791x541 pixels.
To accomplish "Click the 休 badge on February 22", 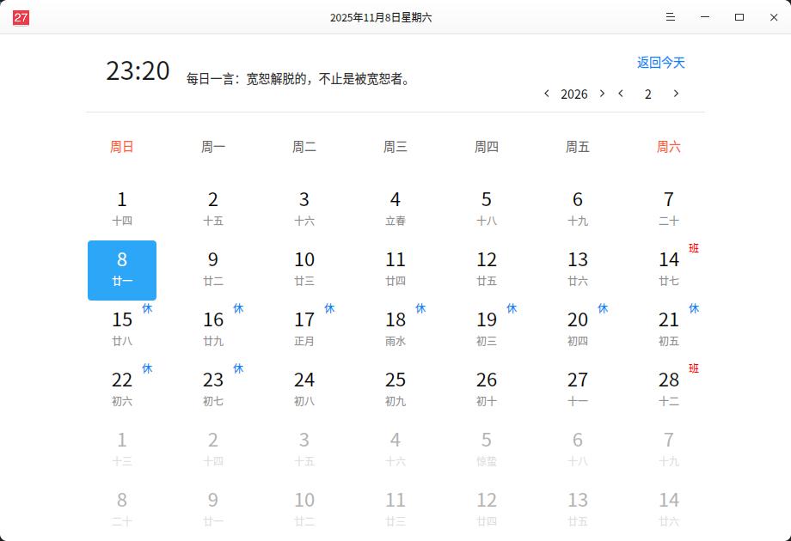I will pyautogui.click(x=147, y=368).
